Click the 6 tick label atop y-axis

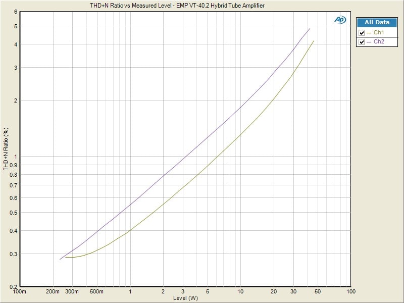click(15, 12)
